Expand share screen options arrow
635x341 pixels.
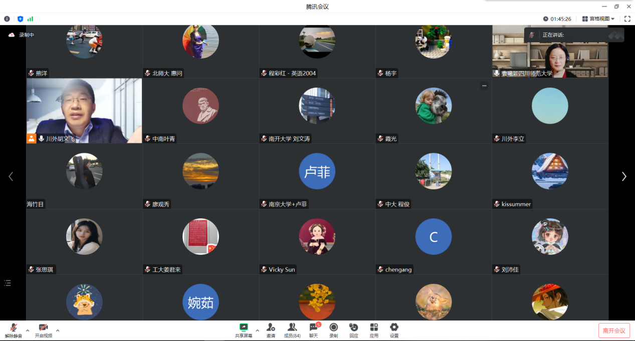pos(258,330)
